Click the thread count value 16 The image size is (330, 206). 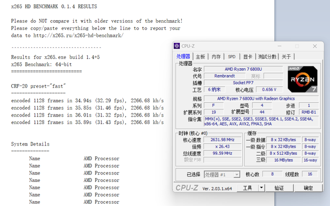tap(310, 174)
